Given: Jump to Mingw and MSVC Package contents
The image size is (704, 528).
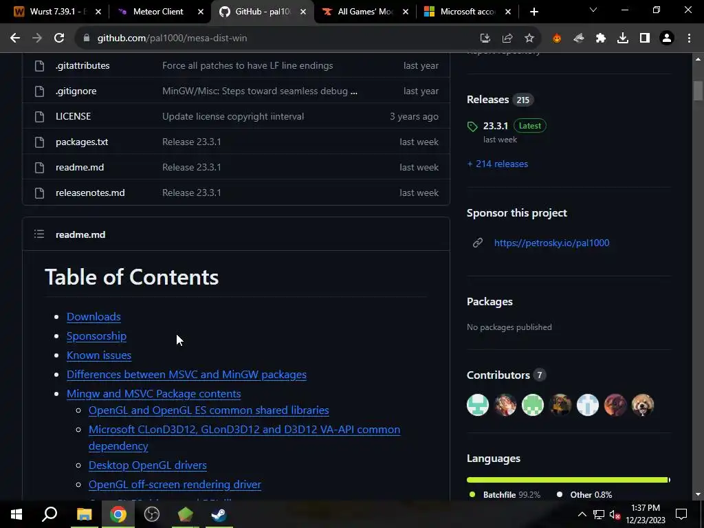Looking at the screenshot, I should tap(153, 394).
